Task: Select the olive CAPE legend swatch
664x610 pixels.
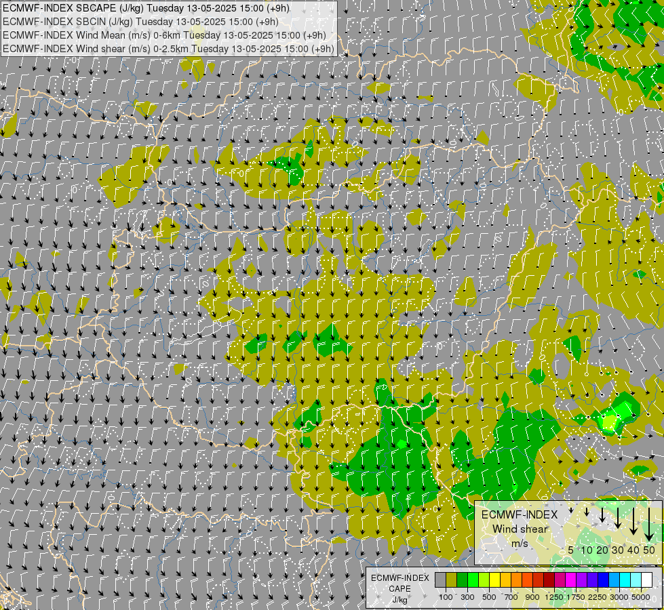Action: click(x=452, y=580)
